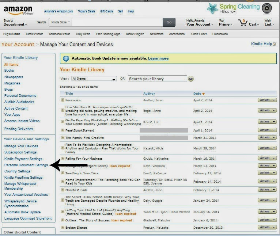Click the Go search button
Viewport: 280px width, 236px height.
169,22
